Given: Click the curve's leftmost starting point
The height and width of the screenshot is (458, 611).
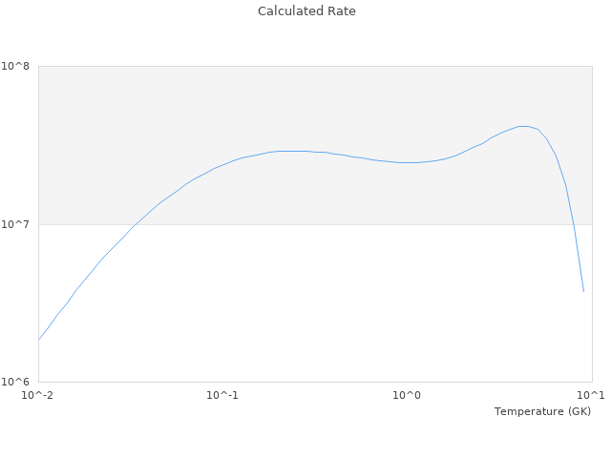Looking at the screenshot, I should click(x=38, y=340).
